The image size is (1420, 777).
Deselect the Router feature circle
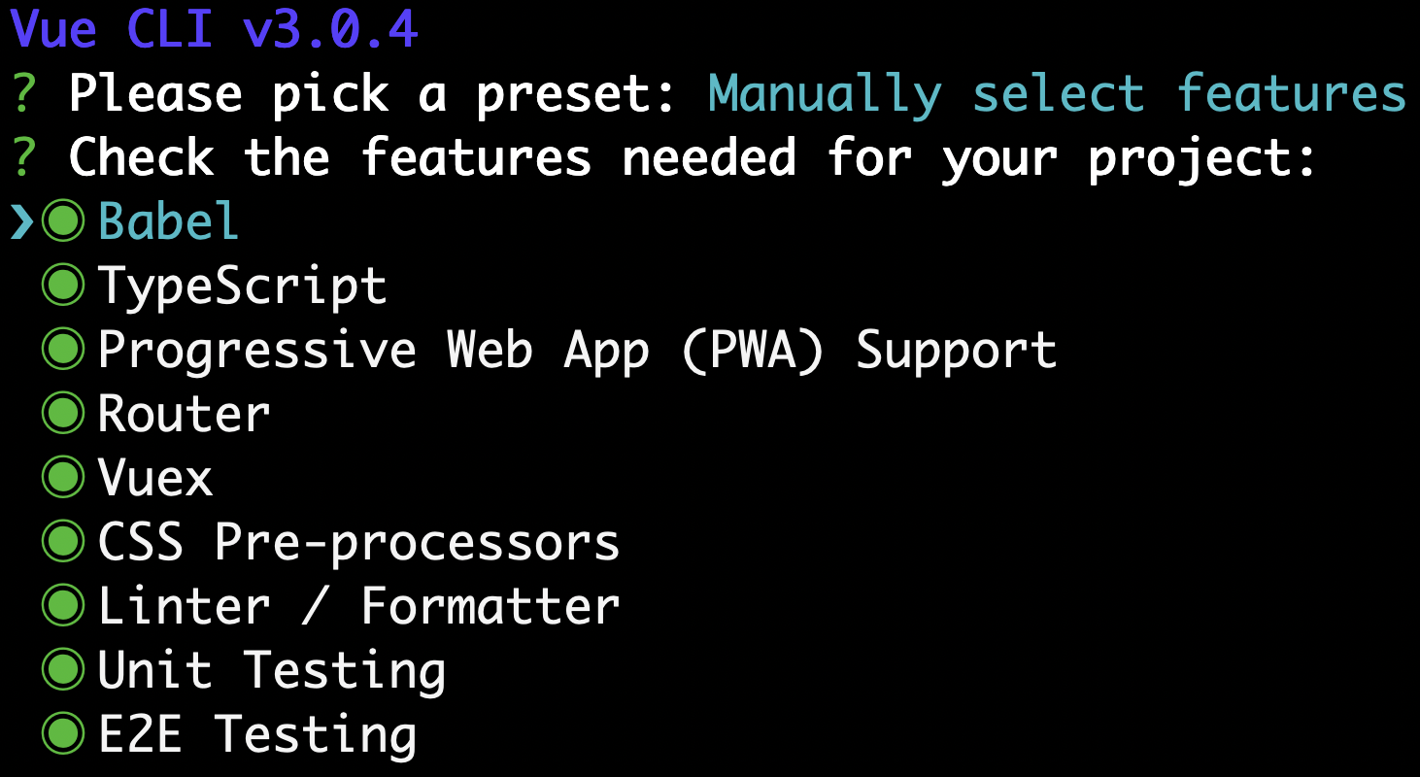click(x=63, y=414)
